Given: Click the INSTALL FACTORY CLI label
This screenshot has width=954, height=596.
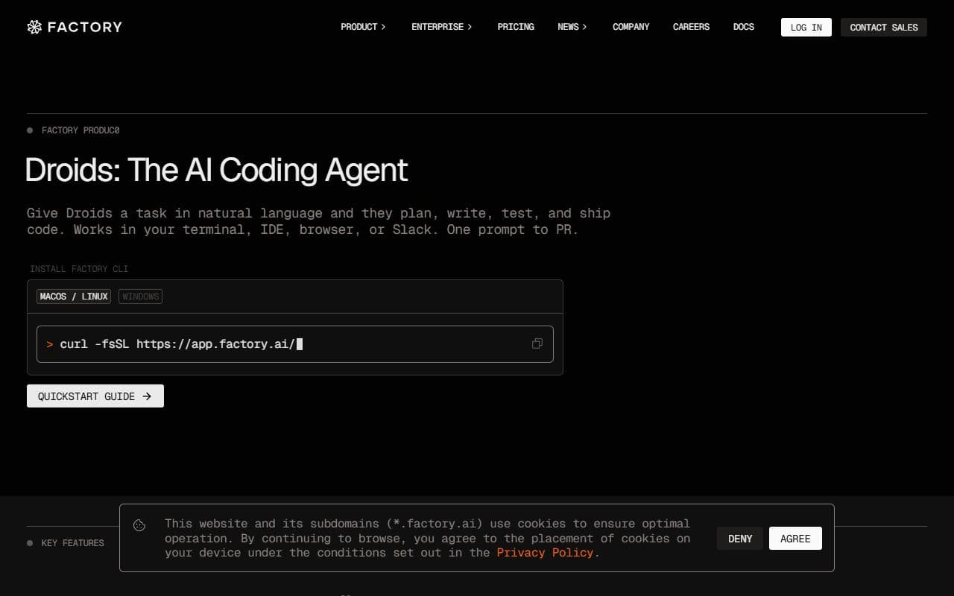Looking at the screenshot, I should pyautogui.click(x=79, y=269).
